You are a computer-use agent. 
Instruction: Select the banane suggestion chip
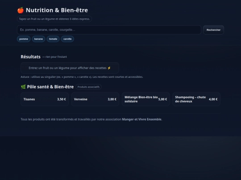coord(38,39)
